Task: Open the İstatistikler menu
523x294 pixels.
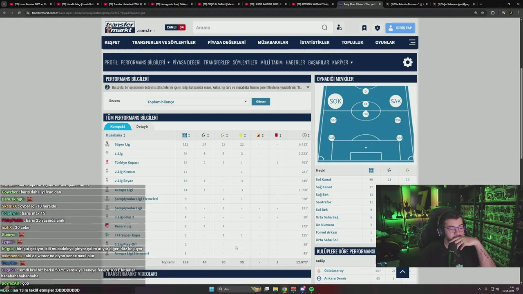Action: 315,42
